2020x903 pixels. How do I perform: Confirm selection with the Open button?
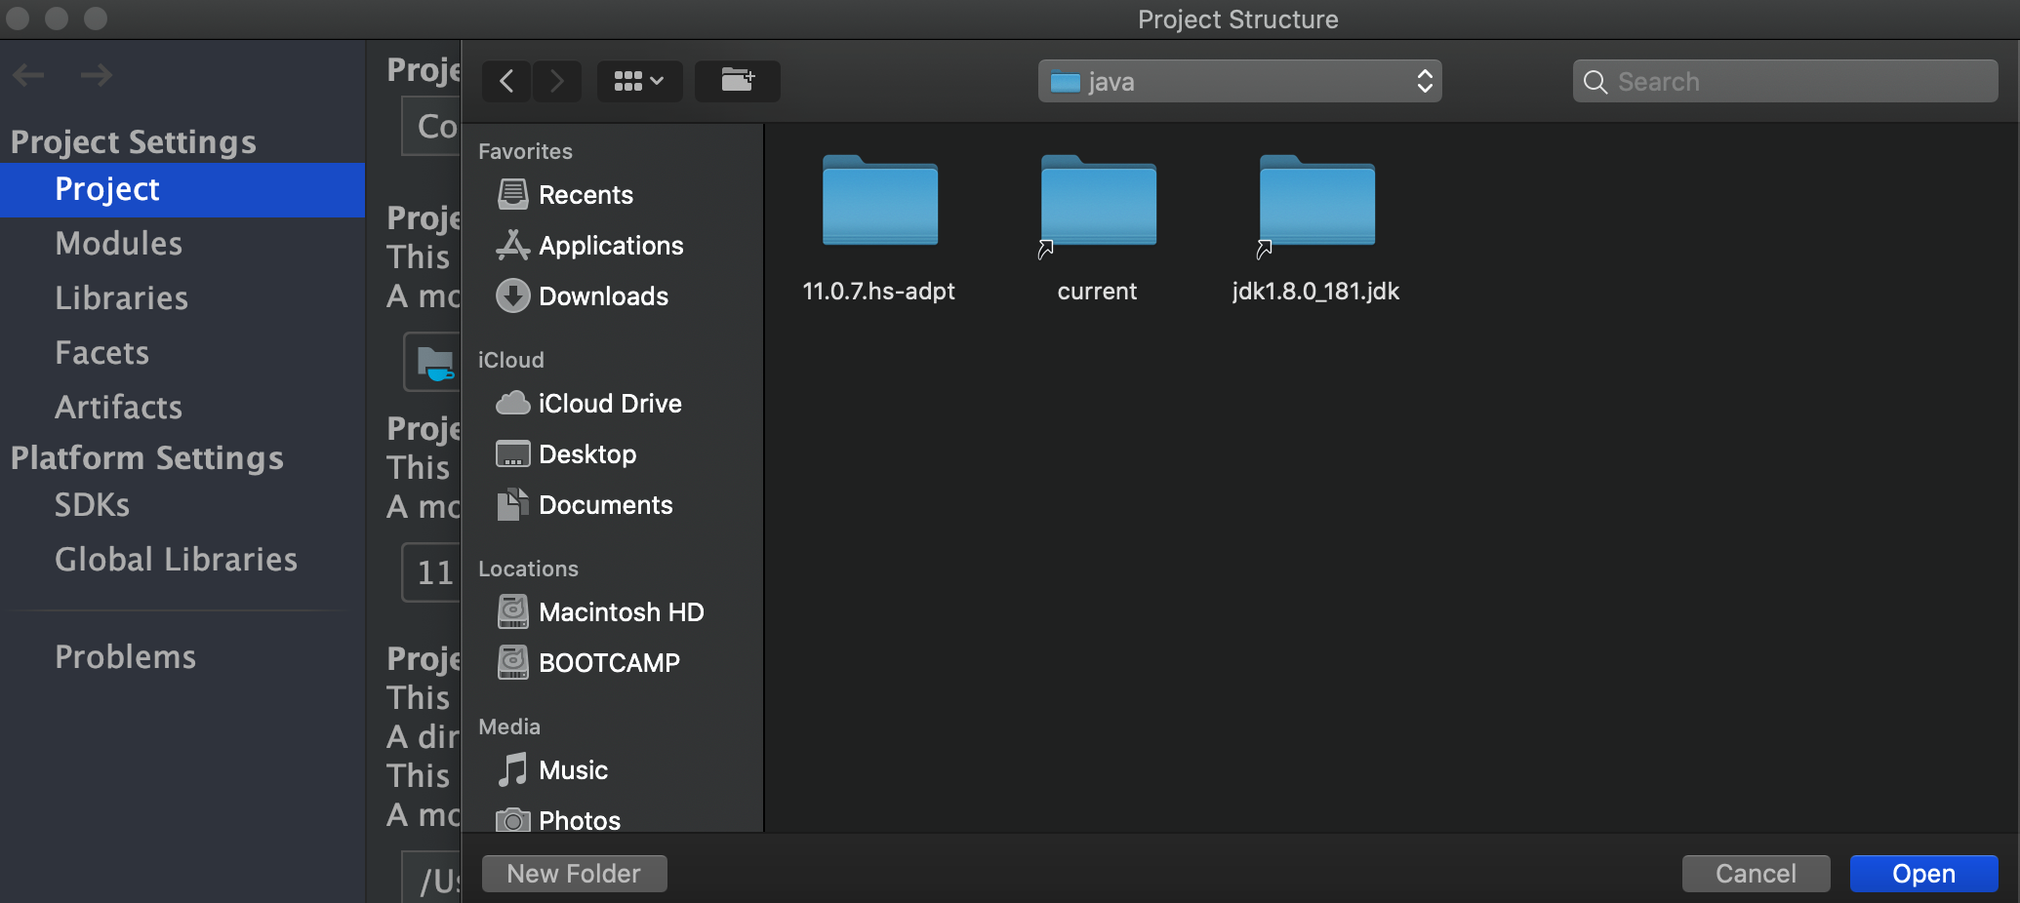pyautogui.click(x=1923, y=874)
